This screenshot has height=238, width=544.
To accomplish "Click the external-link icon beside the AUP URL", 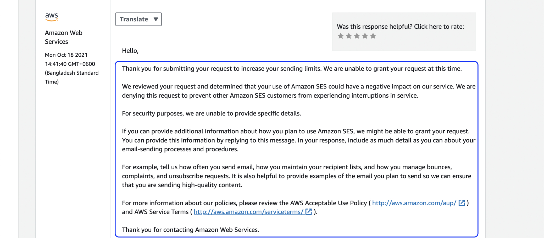I will (462, 203).
